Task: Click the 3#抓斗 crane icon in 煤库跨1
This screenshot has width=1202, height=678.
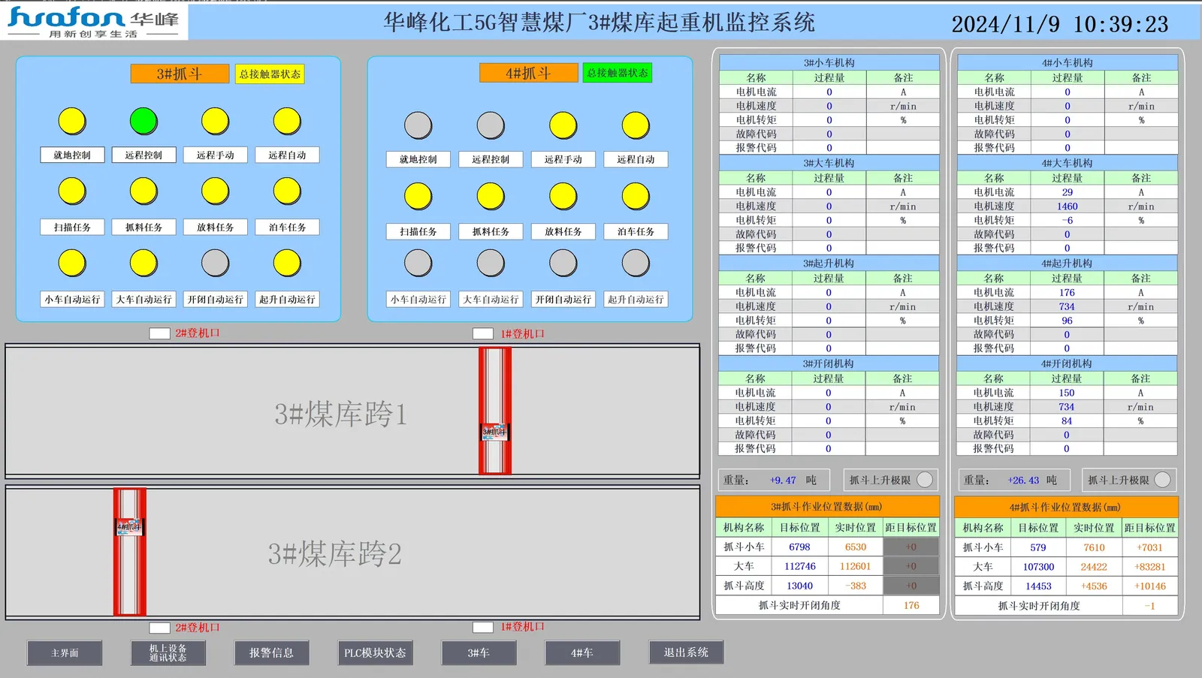Action: point(495,432)
